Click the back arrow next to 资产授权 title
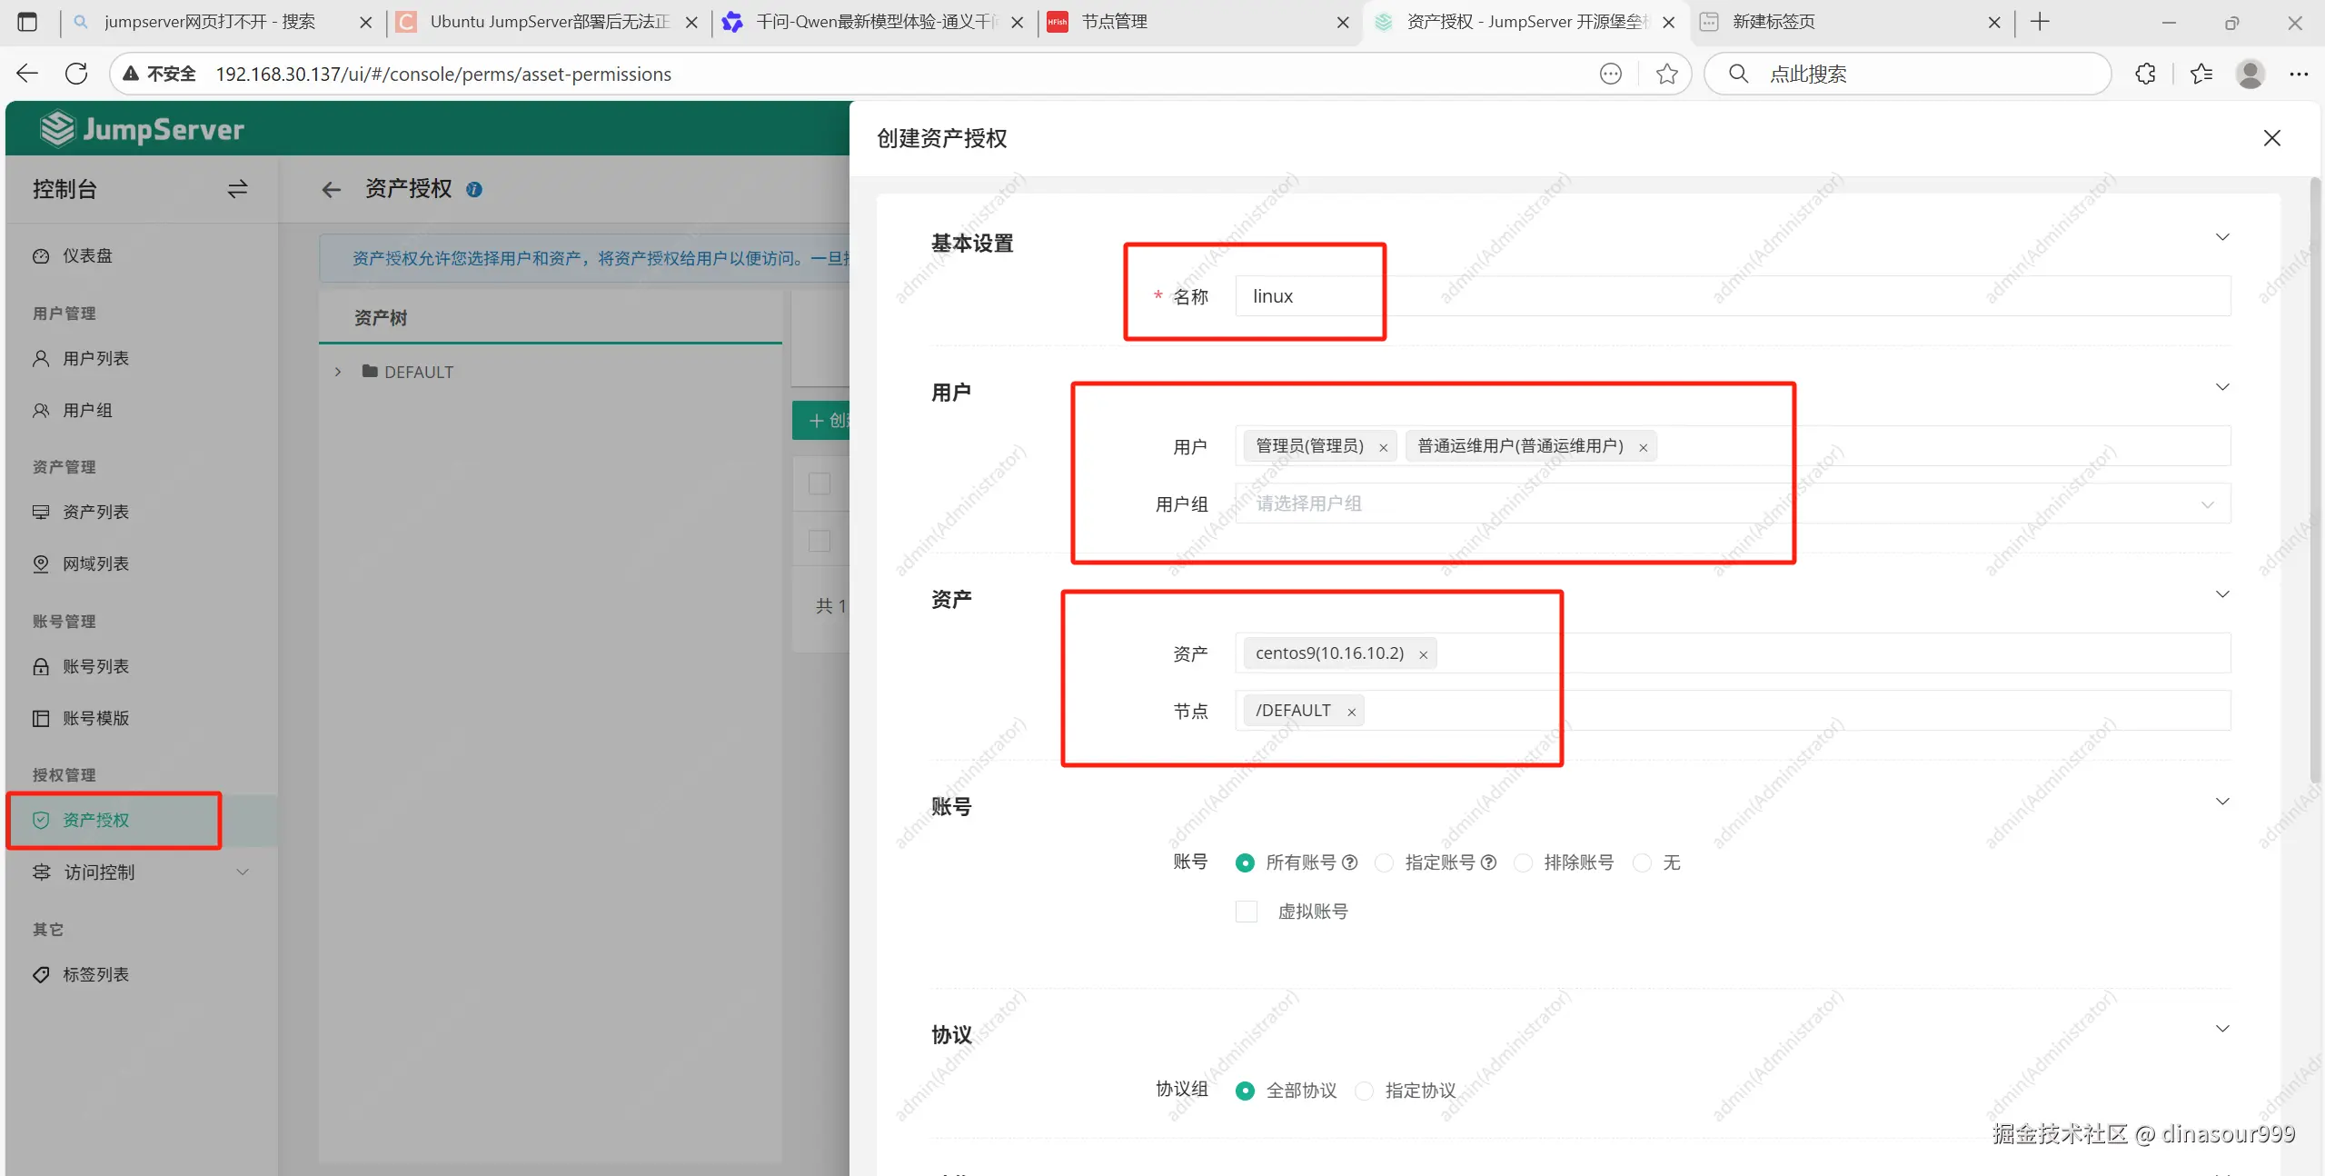The image size is (2325, 1176). pyautogui.click(x=332, y=189)
